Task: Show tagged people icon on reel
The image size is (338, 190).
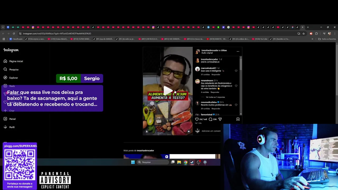Action: [x=147, y=131]
